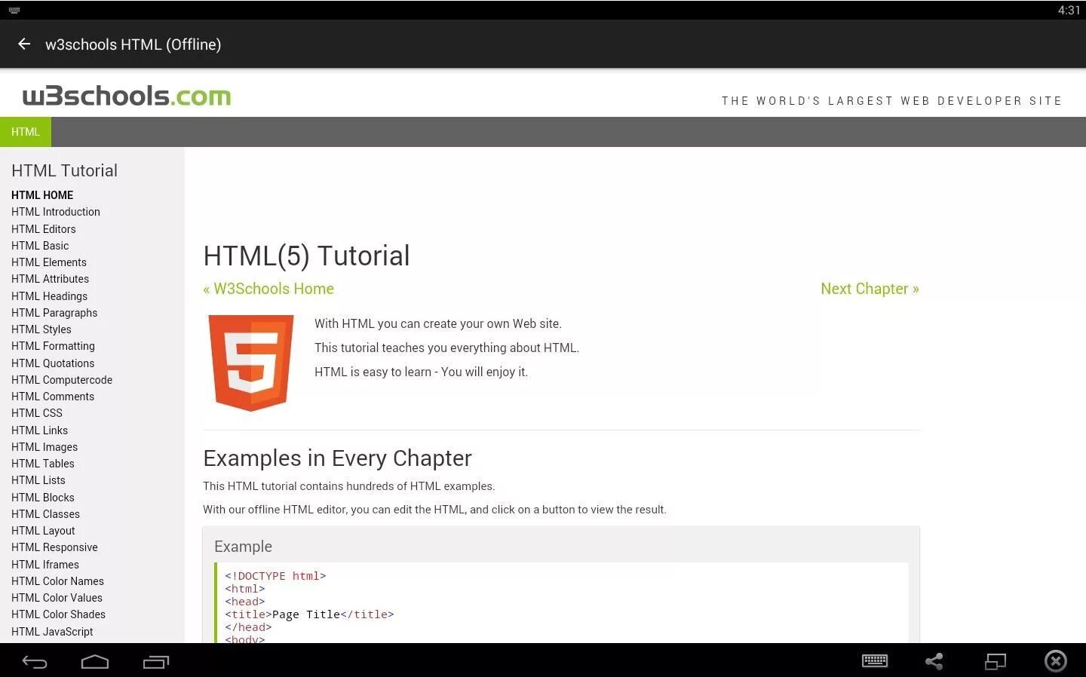Open HTML HOME in sidebar
This screenshot has width=1086, height=677.
(x=42, y=195)
